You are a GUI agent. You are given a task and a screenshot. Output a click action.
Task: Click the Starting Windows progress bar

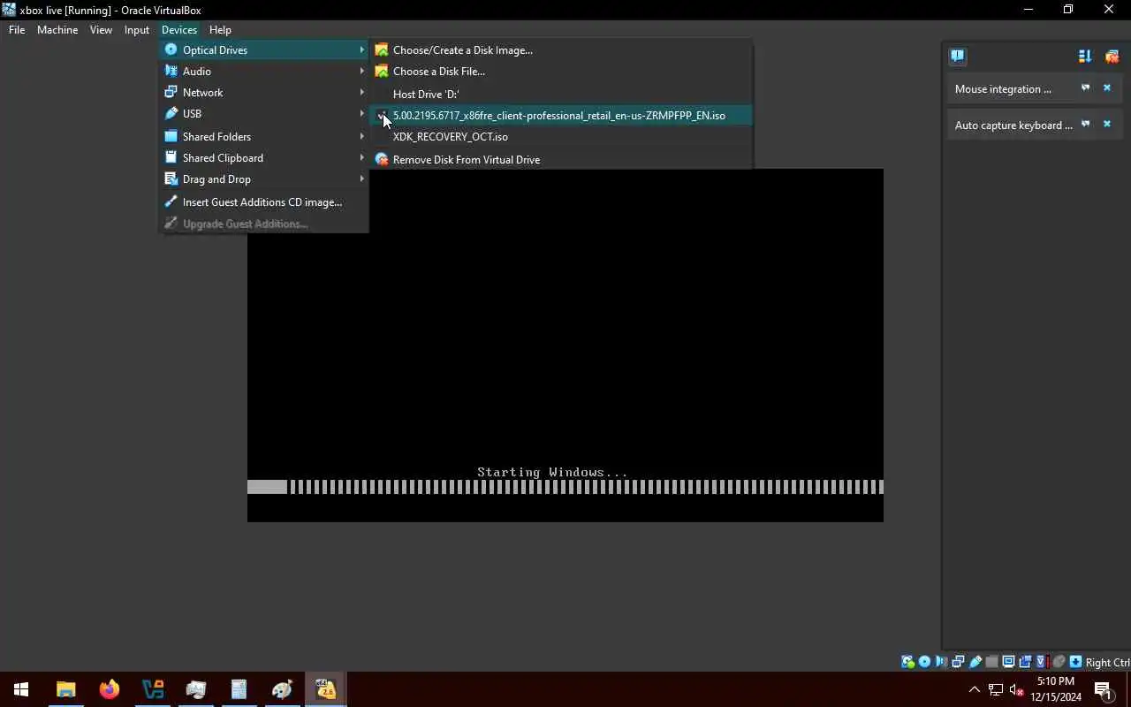pyautogui.click(x=565, y=487)
